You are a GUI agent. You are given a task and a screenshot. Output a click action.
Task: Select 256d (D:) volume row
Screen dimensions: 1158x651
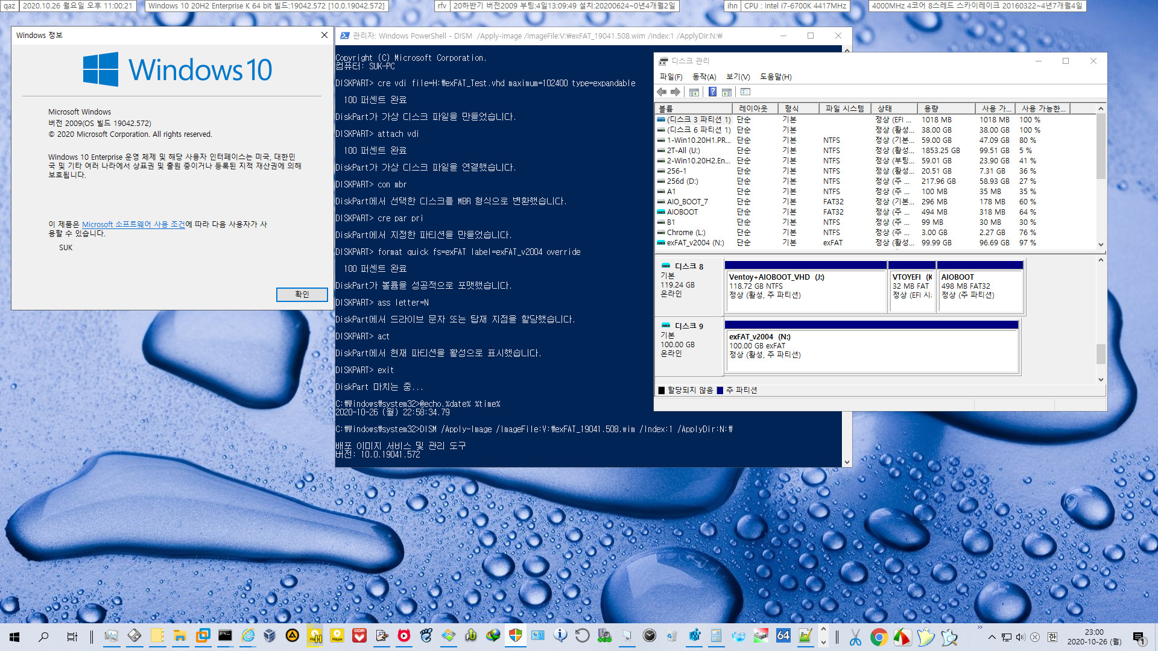click(876, 181)
